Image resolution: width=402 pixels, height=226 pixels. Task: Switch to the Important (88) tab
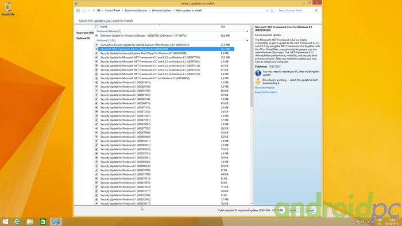coord(85,33)
